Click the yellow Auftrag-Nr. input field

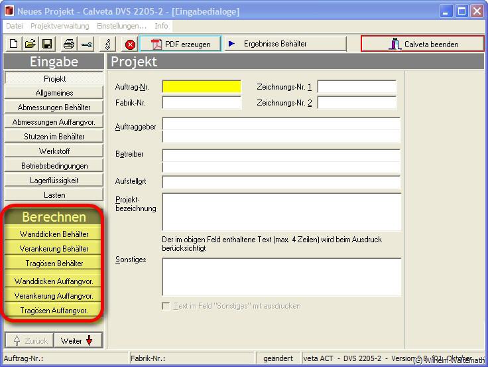click(202, 86)
